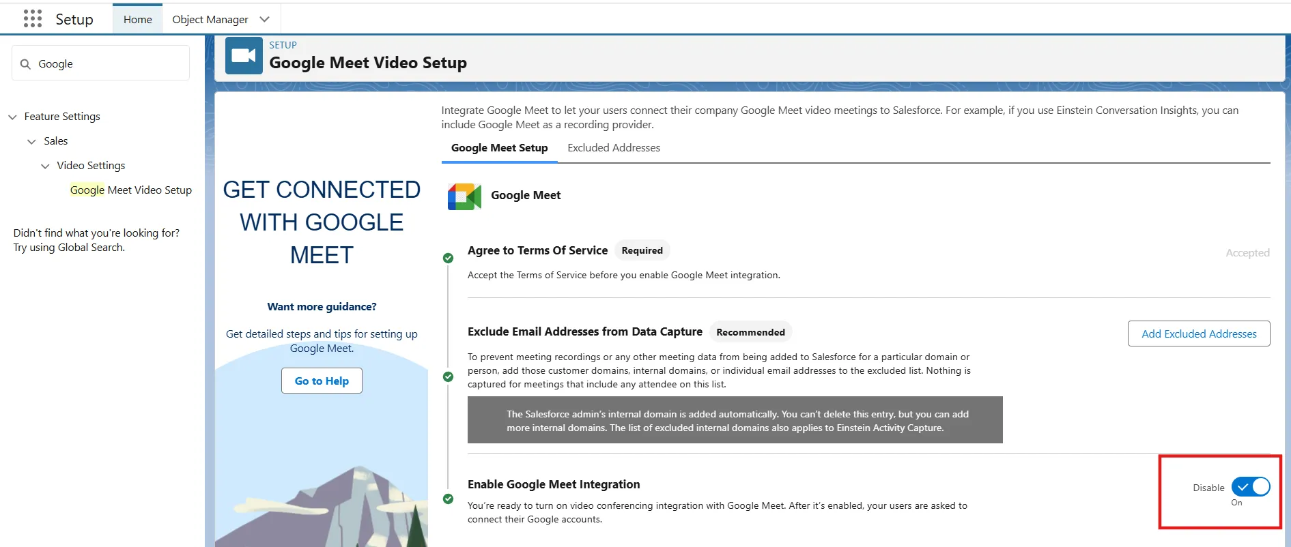Open the App Launcher grid icon
The height and width of the screenshot is (547, 1291).
(x=32, y=19)
